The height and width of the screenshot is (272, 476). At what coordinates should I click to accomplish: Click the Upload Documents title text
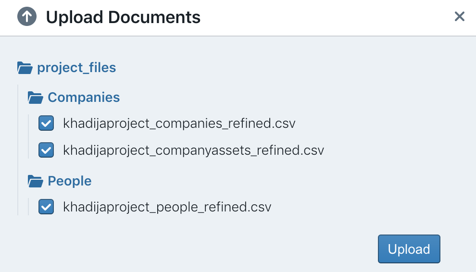tap(123, 17)
